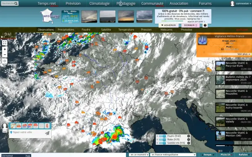Zoom out on the map
Image resolution: width=252 pixels, height=157 pixels.
5,54
